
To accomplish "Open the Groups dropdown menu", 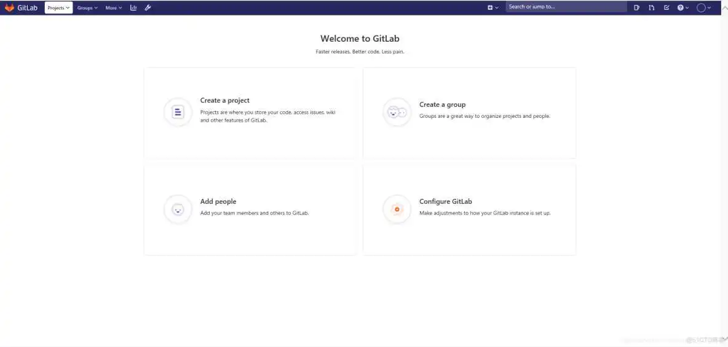I will point(87,8).
